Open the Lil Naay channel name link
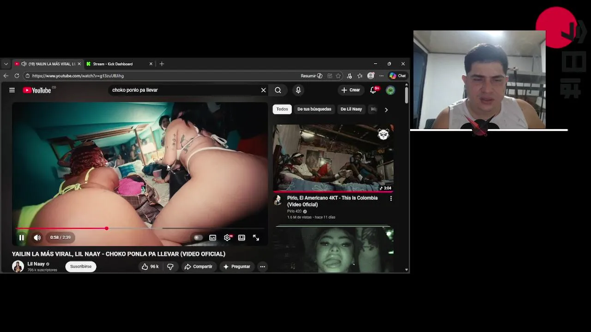 pyautogui.click(x=36, y=264)
